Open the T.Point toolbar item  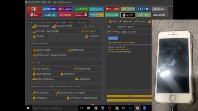tap(140, 22)
